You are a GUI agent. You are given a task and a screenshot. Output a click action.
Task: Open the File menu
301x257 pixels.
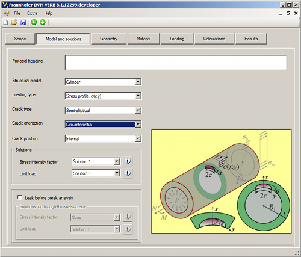pos(17,13)
